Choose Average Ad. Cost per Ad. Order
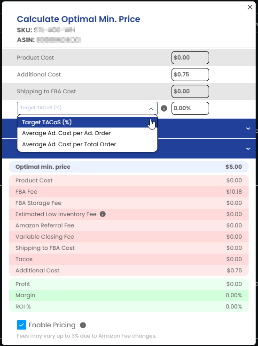The height and width of the screenshot is (346, 258). tap(87, 133)
